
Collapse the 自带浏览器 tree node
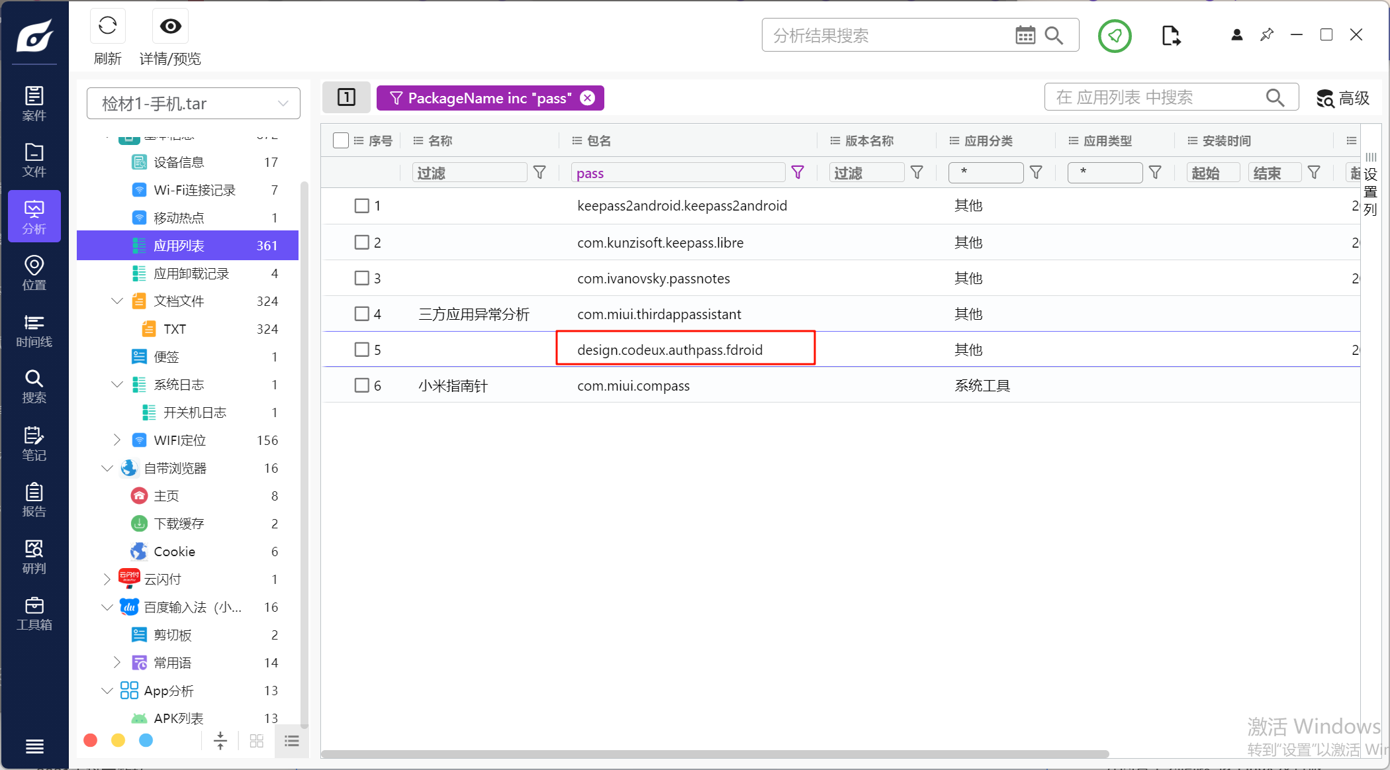pyautogui.click(x=107, y=468)
